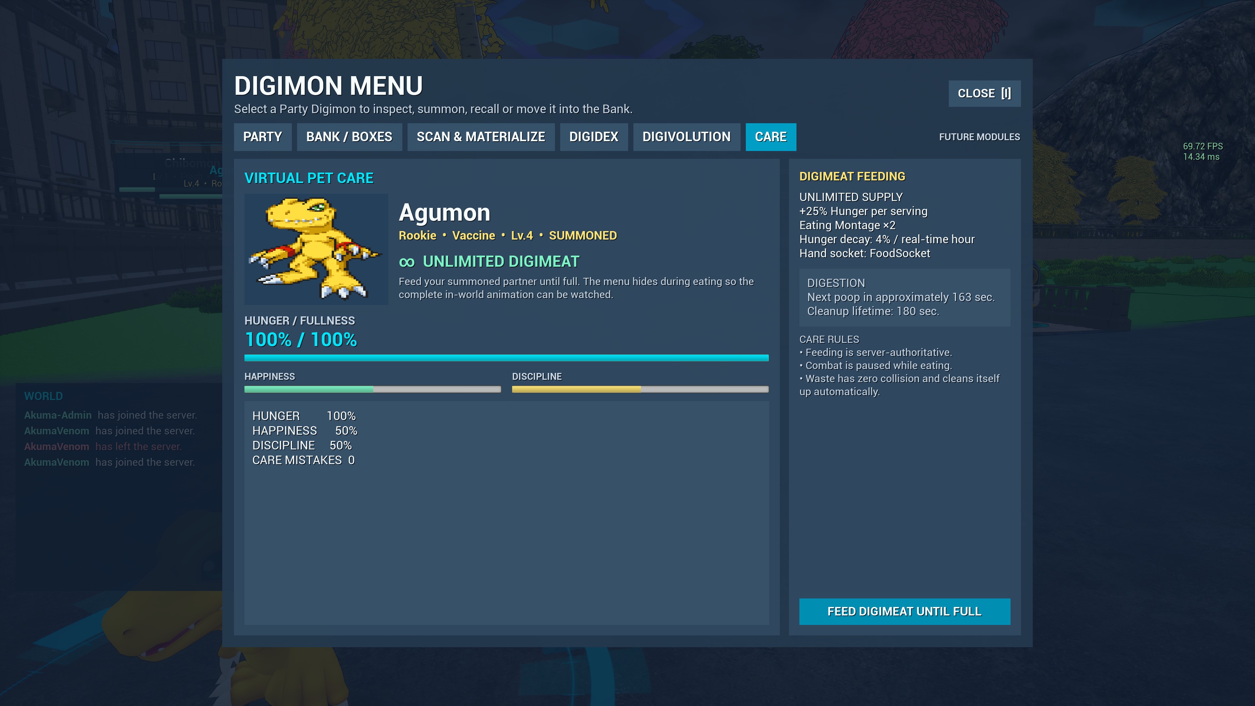Click the DIGESTION info box heading
This screenshot has height=706, width=1255.
tap(836, 283)
